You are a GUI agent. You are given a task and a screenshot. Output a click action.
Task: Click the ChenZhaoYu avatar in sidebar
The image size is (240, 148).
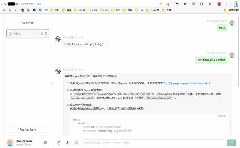tap(10, 142)
